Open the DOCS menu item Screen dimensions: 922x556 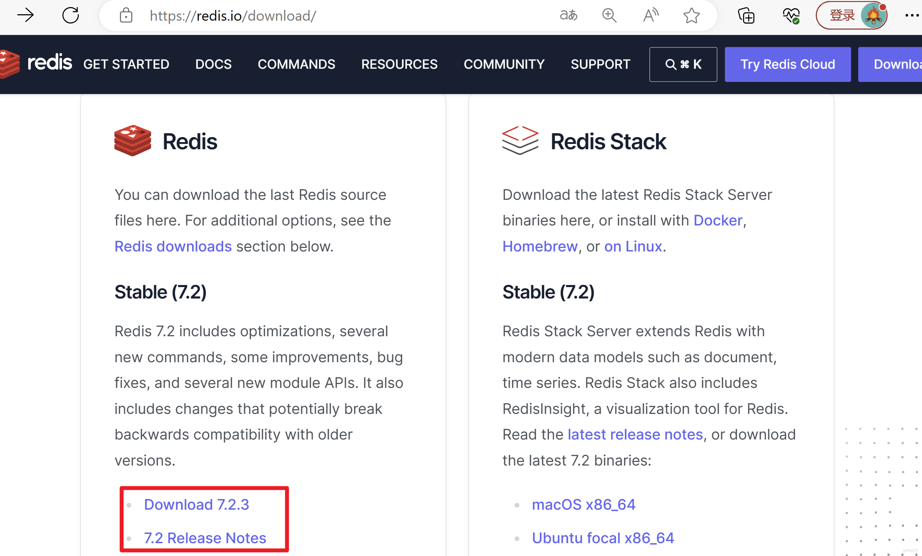(213, 64)
